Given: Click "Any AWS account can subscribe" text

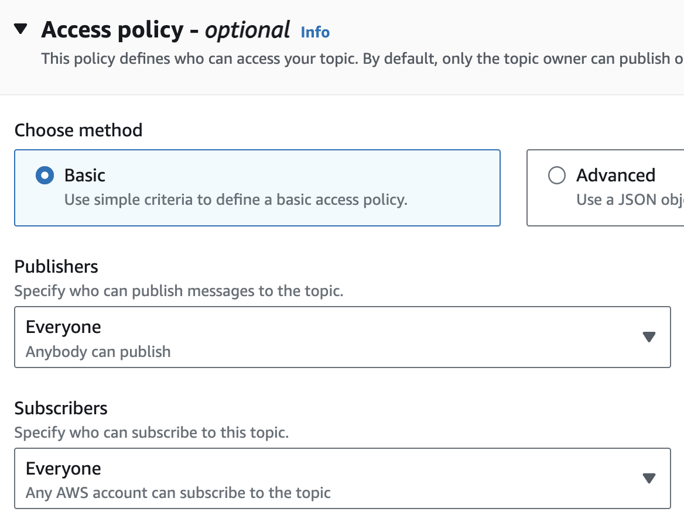Looking at the screenshot, I should [178, 493].
